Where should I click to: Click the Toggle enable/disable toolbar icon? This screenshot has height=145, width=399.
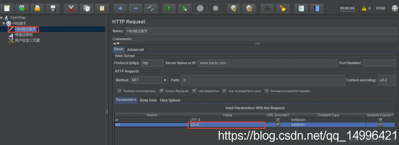(x=151, y=8)
